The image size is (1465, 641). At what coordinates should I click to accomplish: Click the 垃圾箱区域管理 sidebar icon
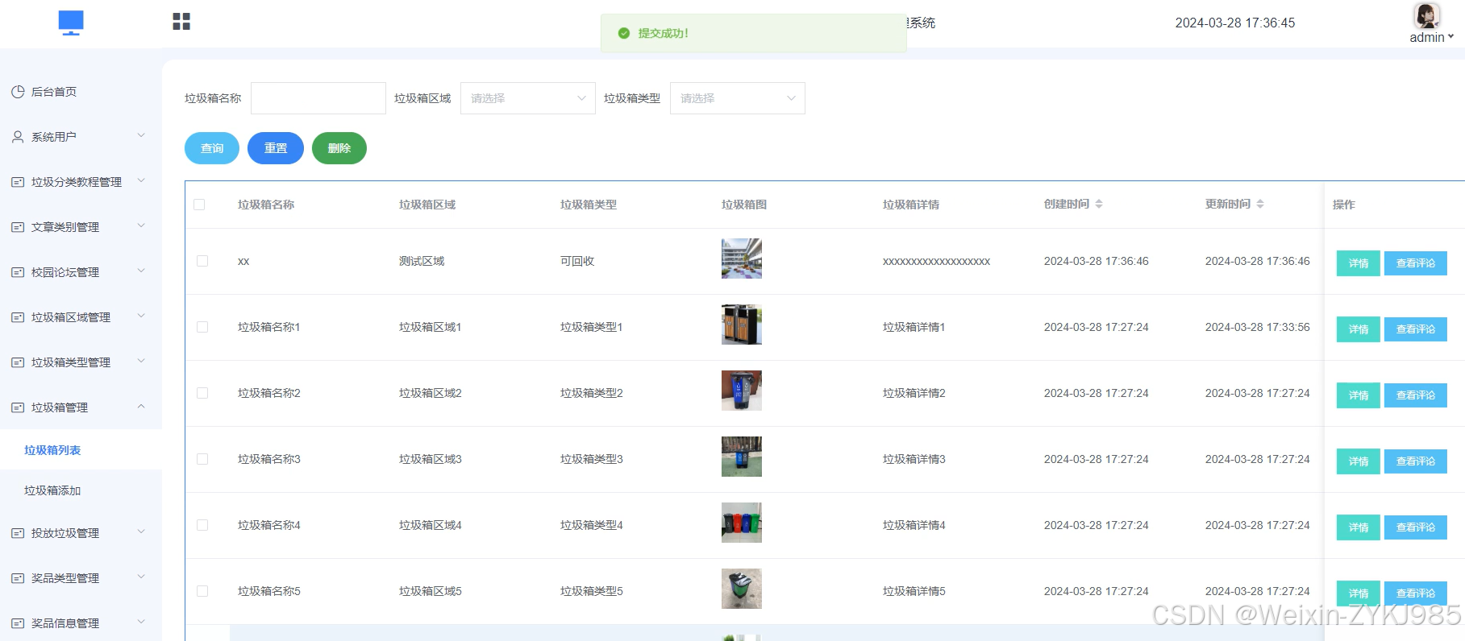[x=18, y=317]
